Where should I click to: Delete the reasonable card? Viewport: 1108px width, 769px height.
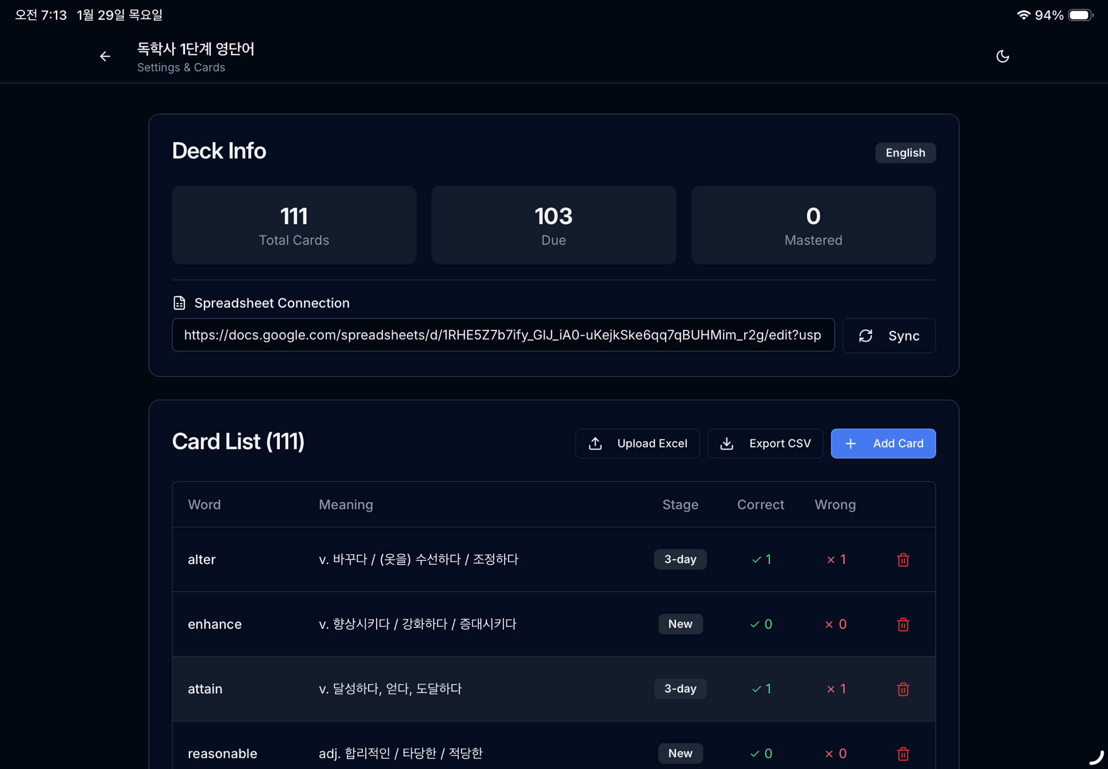(x=902, y=753)
